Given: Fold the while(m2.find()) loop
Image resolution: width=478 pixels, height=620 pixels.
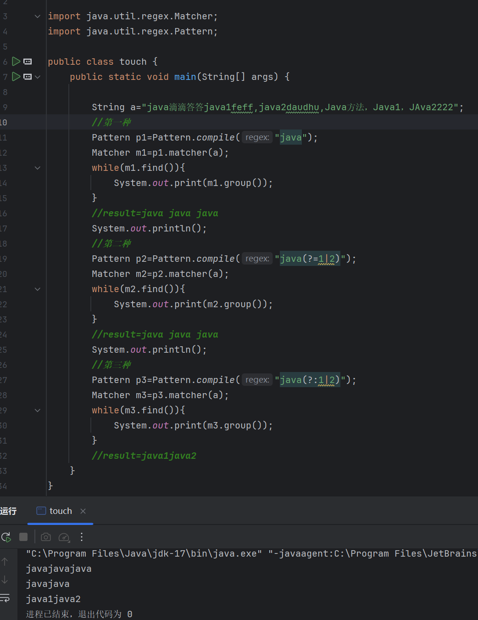Looking at the screenshot, I should click(x=38, y=289).
